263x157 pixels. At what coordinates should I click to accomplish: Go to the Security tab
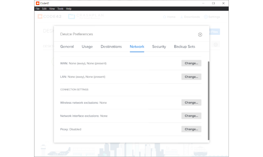[159, 47]
